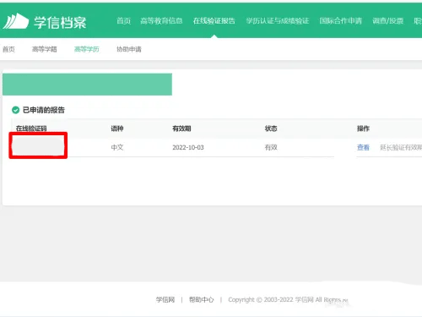Open 首页 in the top navigation

click(123, 21)
